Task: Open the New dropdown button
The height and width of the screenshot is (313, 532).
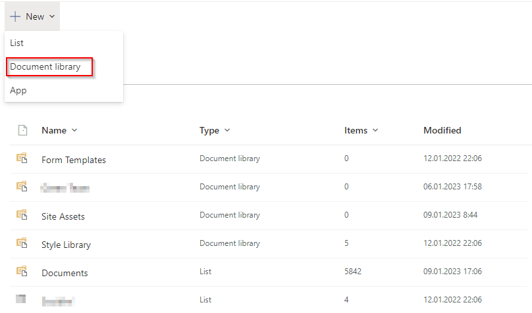Action: (x=32, y=16)
